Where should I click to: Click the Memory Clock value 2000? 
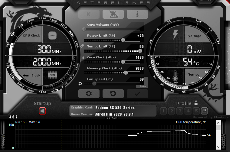click(x=140, y=68)
